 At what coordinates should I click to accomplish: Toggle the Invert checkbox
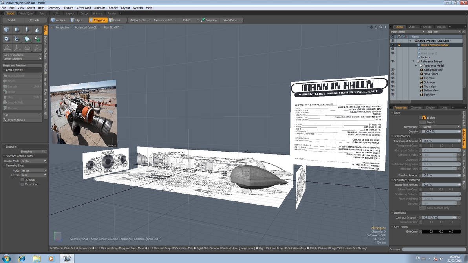[x=424, y=122]
